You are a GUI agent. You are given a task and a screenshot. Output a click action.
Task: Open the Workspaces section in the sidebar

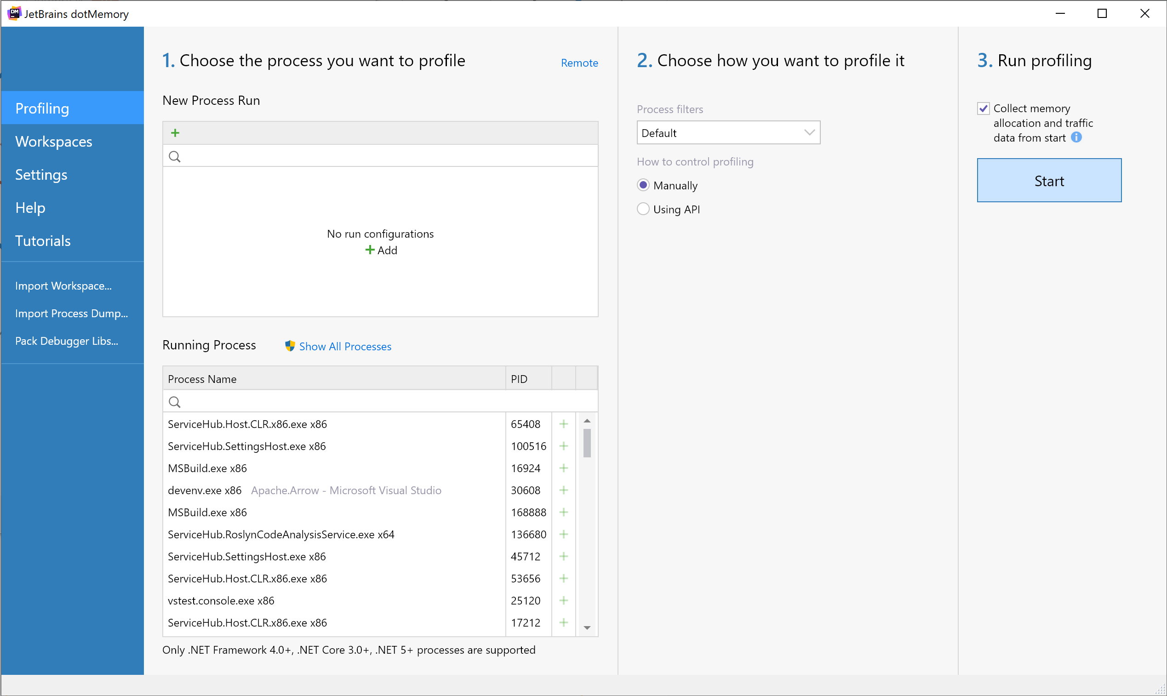click(x=53, y=142)
